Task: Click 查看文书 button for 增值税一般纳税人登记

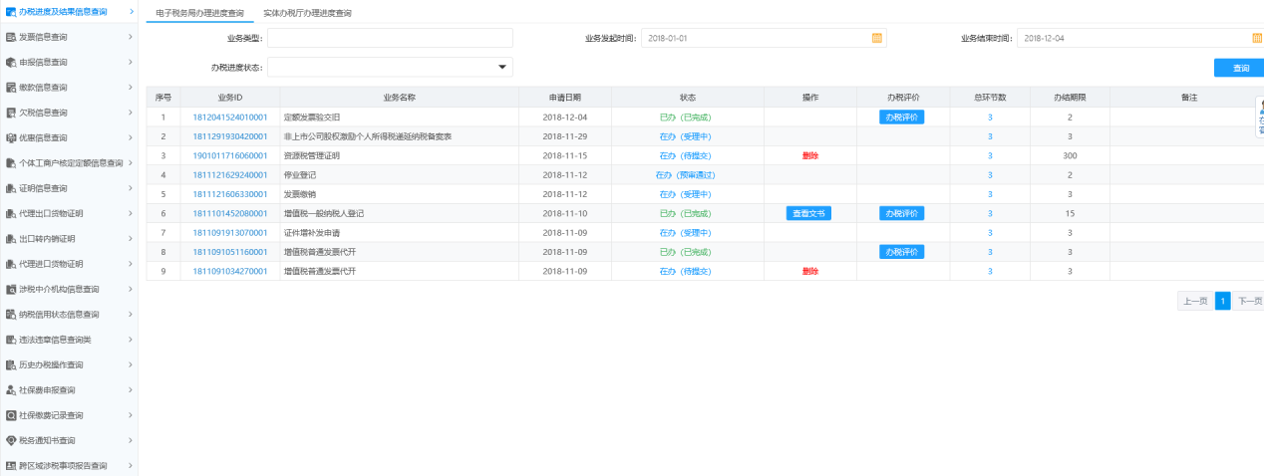Action: [x=808, y=213]
